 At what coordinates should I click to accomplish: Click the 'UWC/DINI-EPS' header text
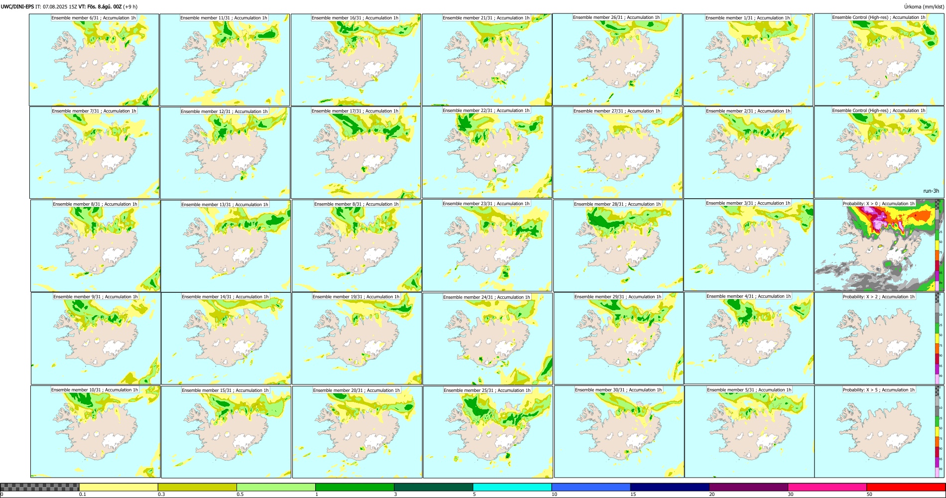[17, 6]
